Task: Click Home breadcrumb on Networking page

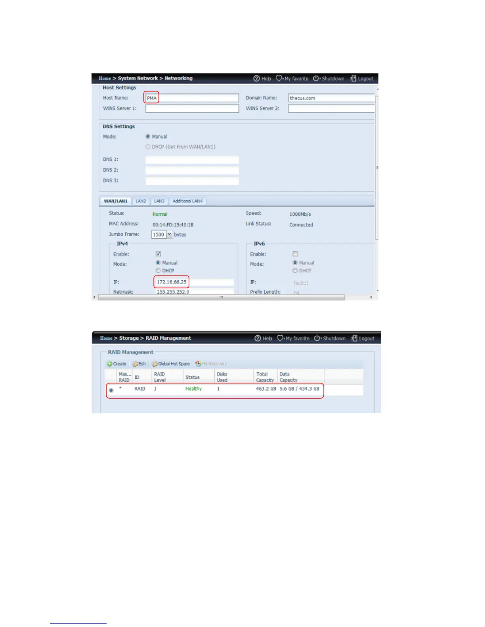Action: pyautogui.click(x=105, y=78)
